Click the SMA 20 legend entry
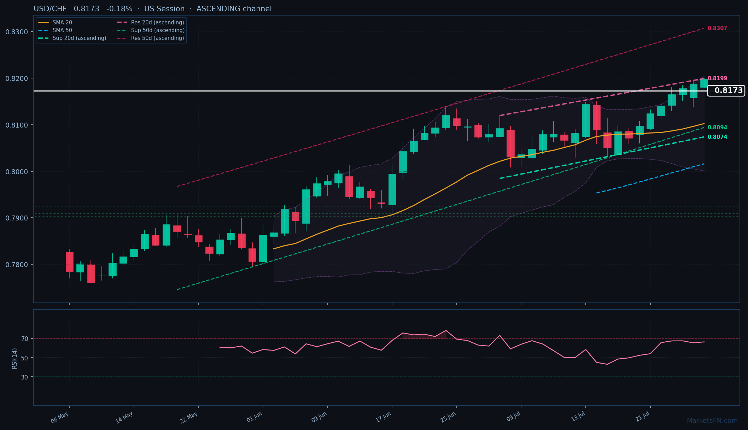Image resolution: width=748 pixels, height=430 pixels. (x=55, y=23)
